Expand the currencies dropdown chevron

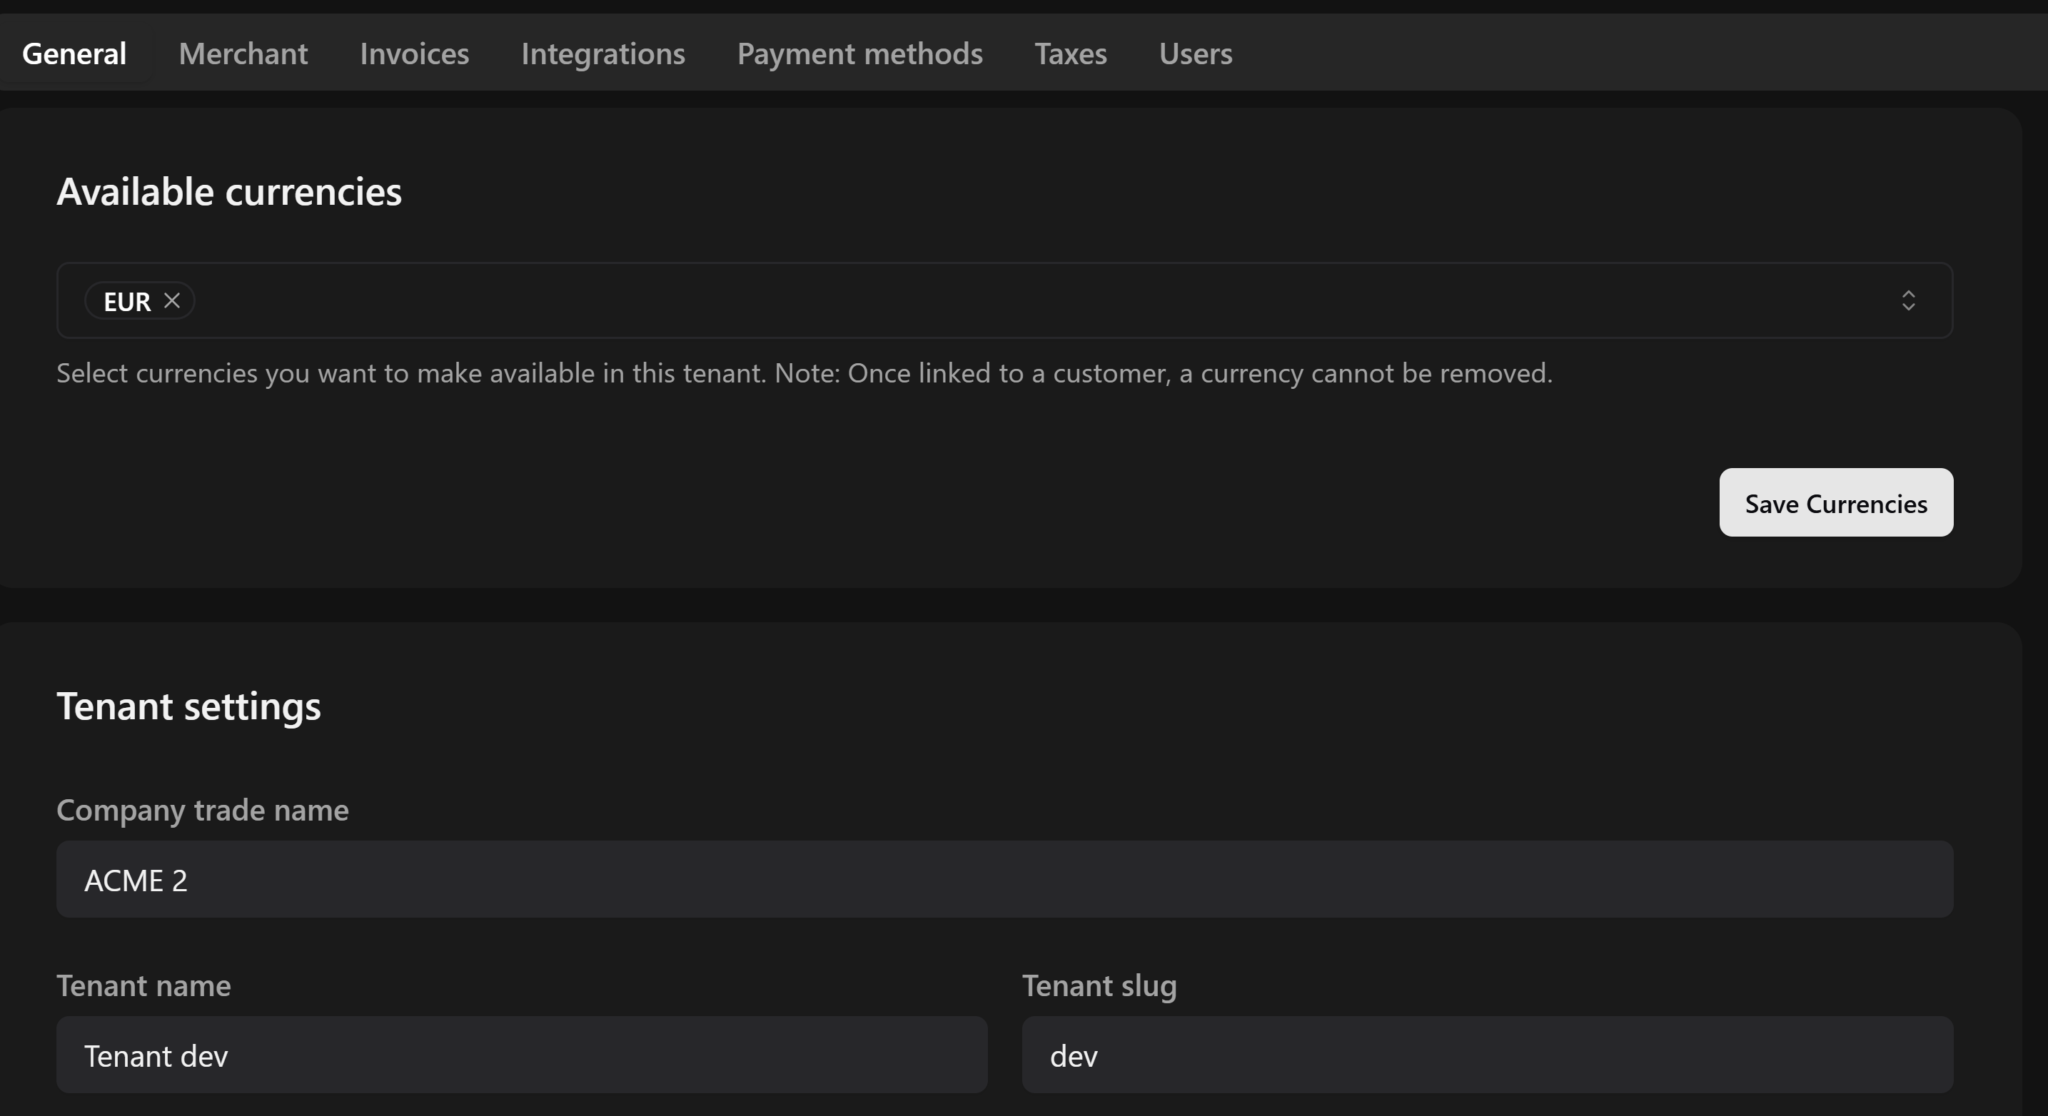pyautogui.click(x=1907, y=300)
